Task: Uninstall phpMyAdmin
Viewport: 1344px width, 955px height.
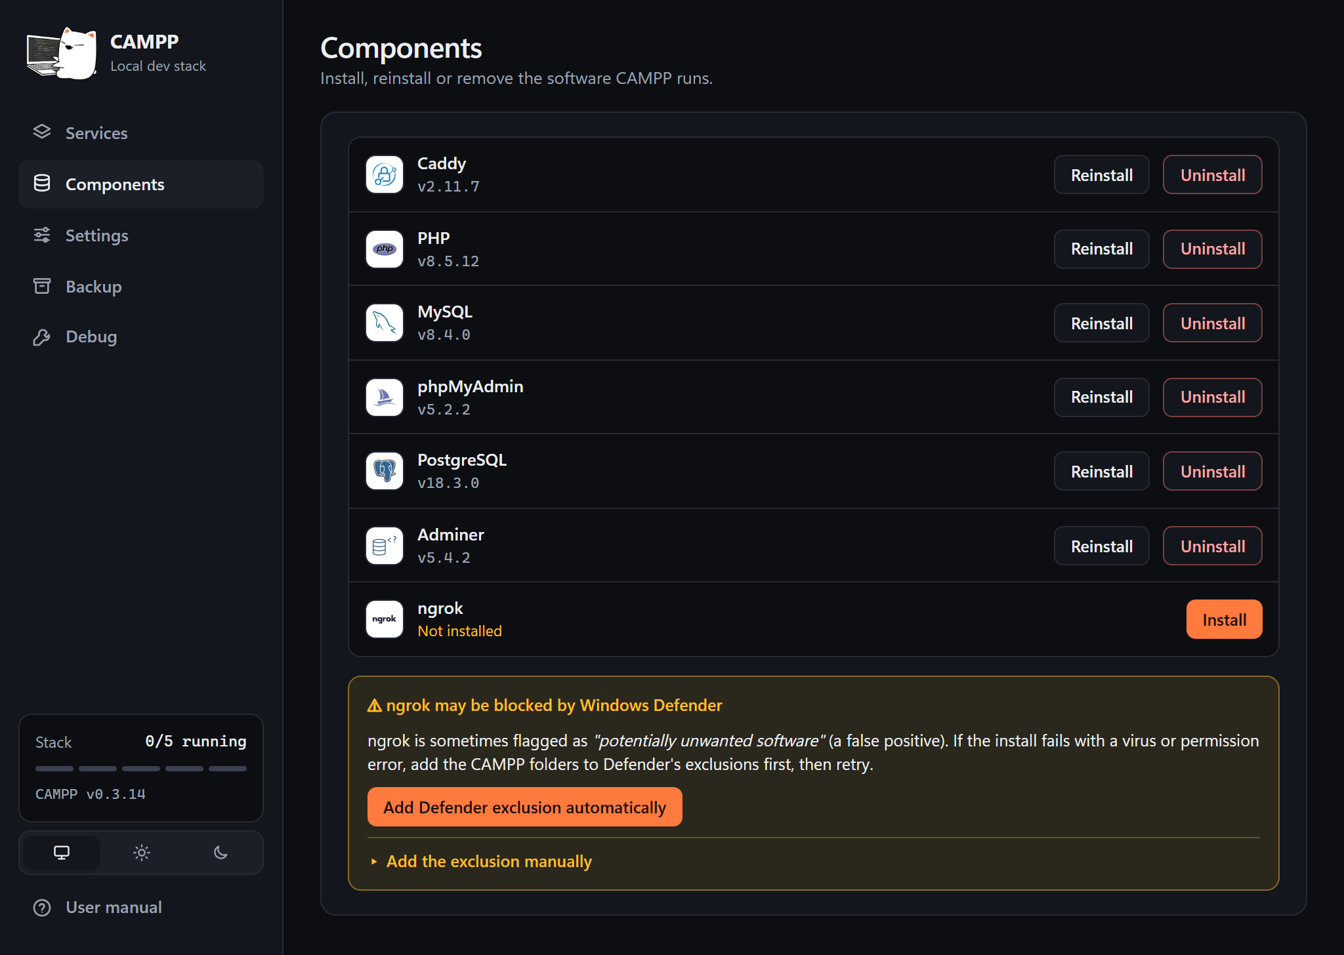Action: pyautogui.click(x=1213, y=397)
